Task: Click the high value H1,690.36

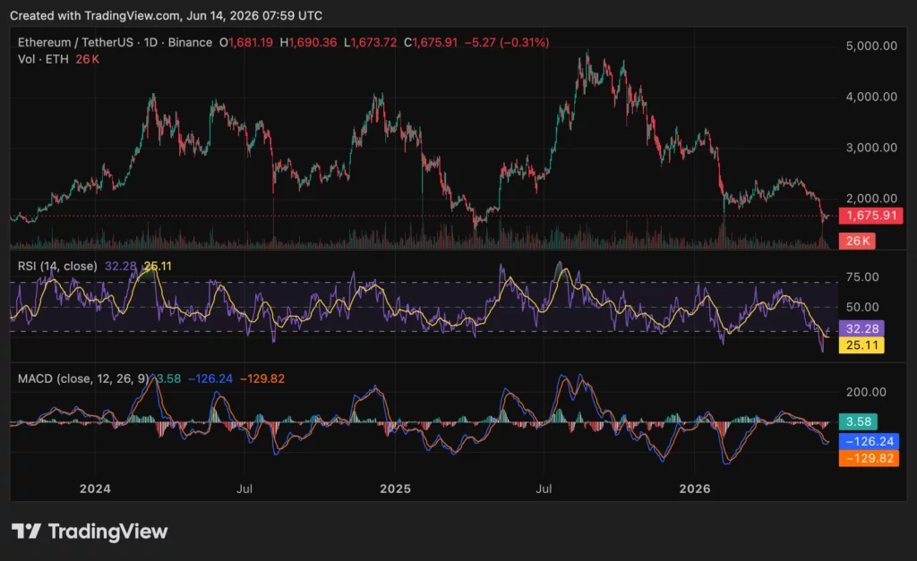Action: click(308, 42)
